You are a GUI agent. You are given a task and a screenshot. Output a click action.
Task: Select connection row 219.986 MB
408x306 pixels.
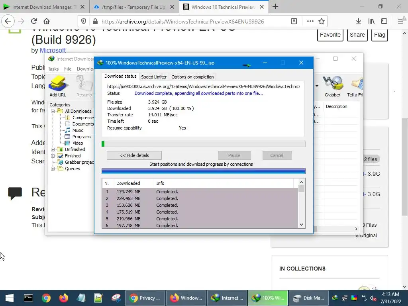click(200, 219)
